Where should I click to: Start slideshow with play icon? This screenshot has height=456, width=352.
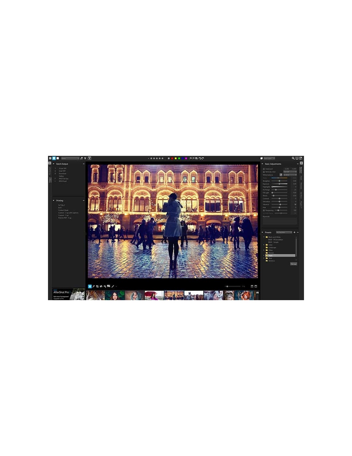pyautogui.click(x=297, y=158)
